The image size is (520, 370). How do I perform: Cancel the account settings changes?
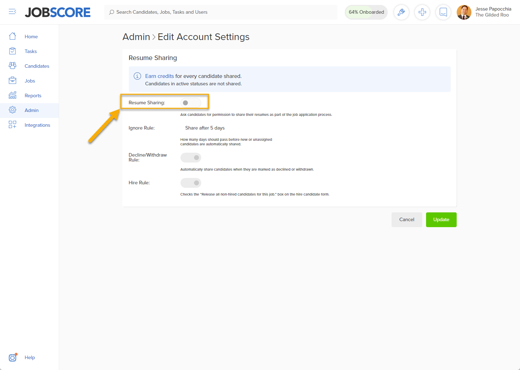tap(407, 220)
